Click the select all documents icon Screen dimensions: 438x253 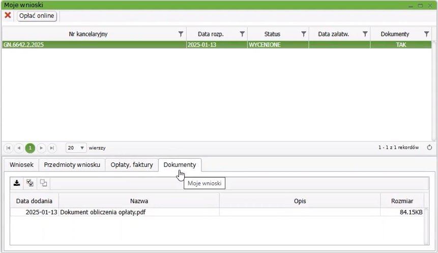pos(30,183)
